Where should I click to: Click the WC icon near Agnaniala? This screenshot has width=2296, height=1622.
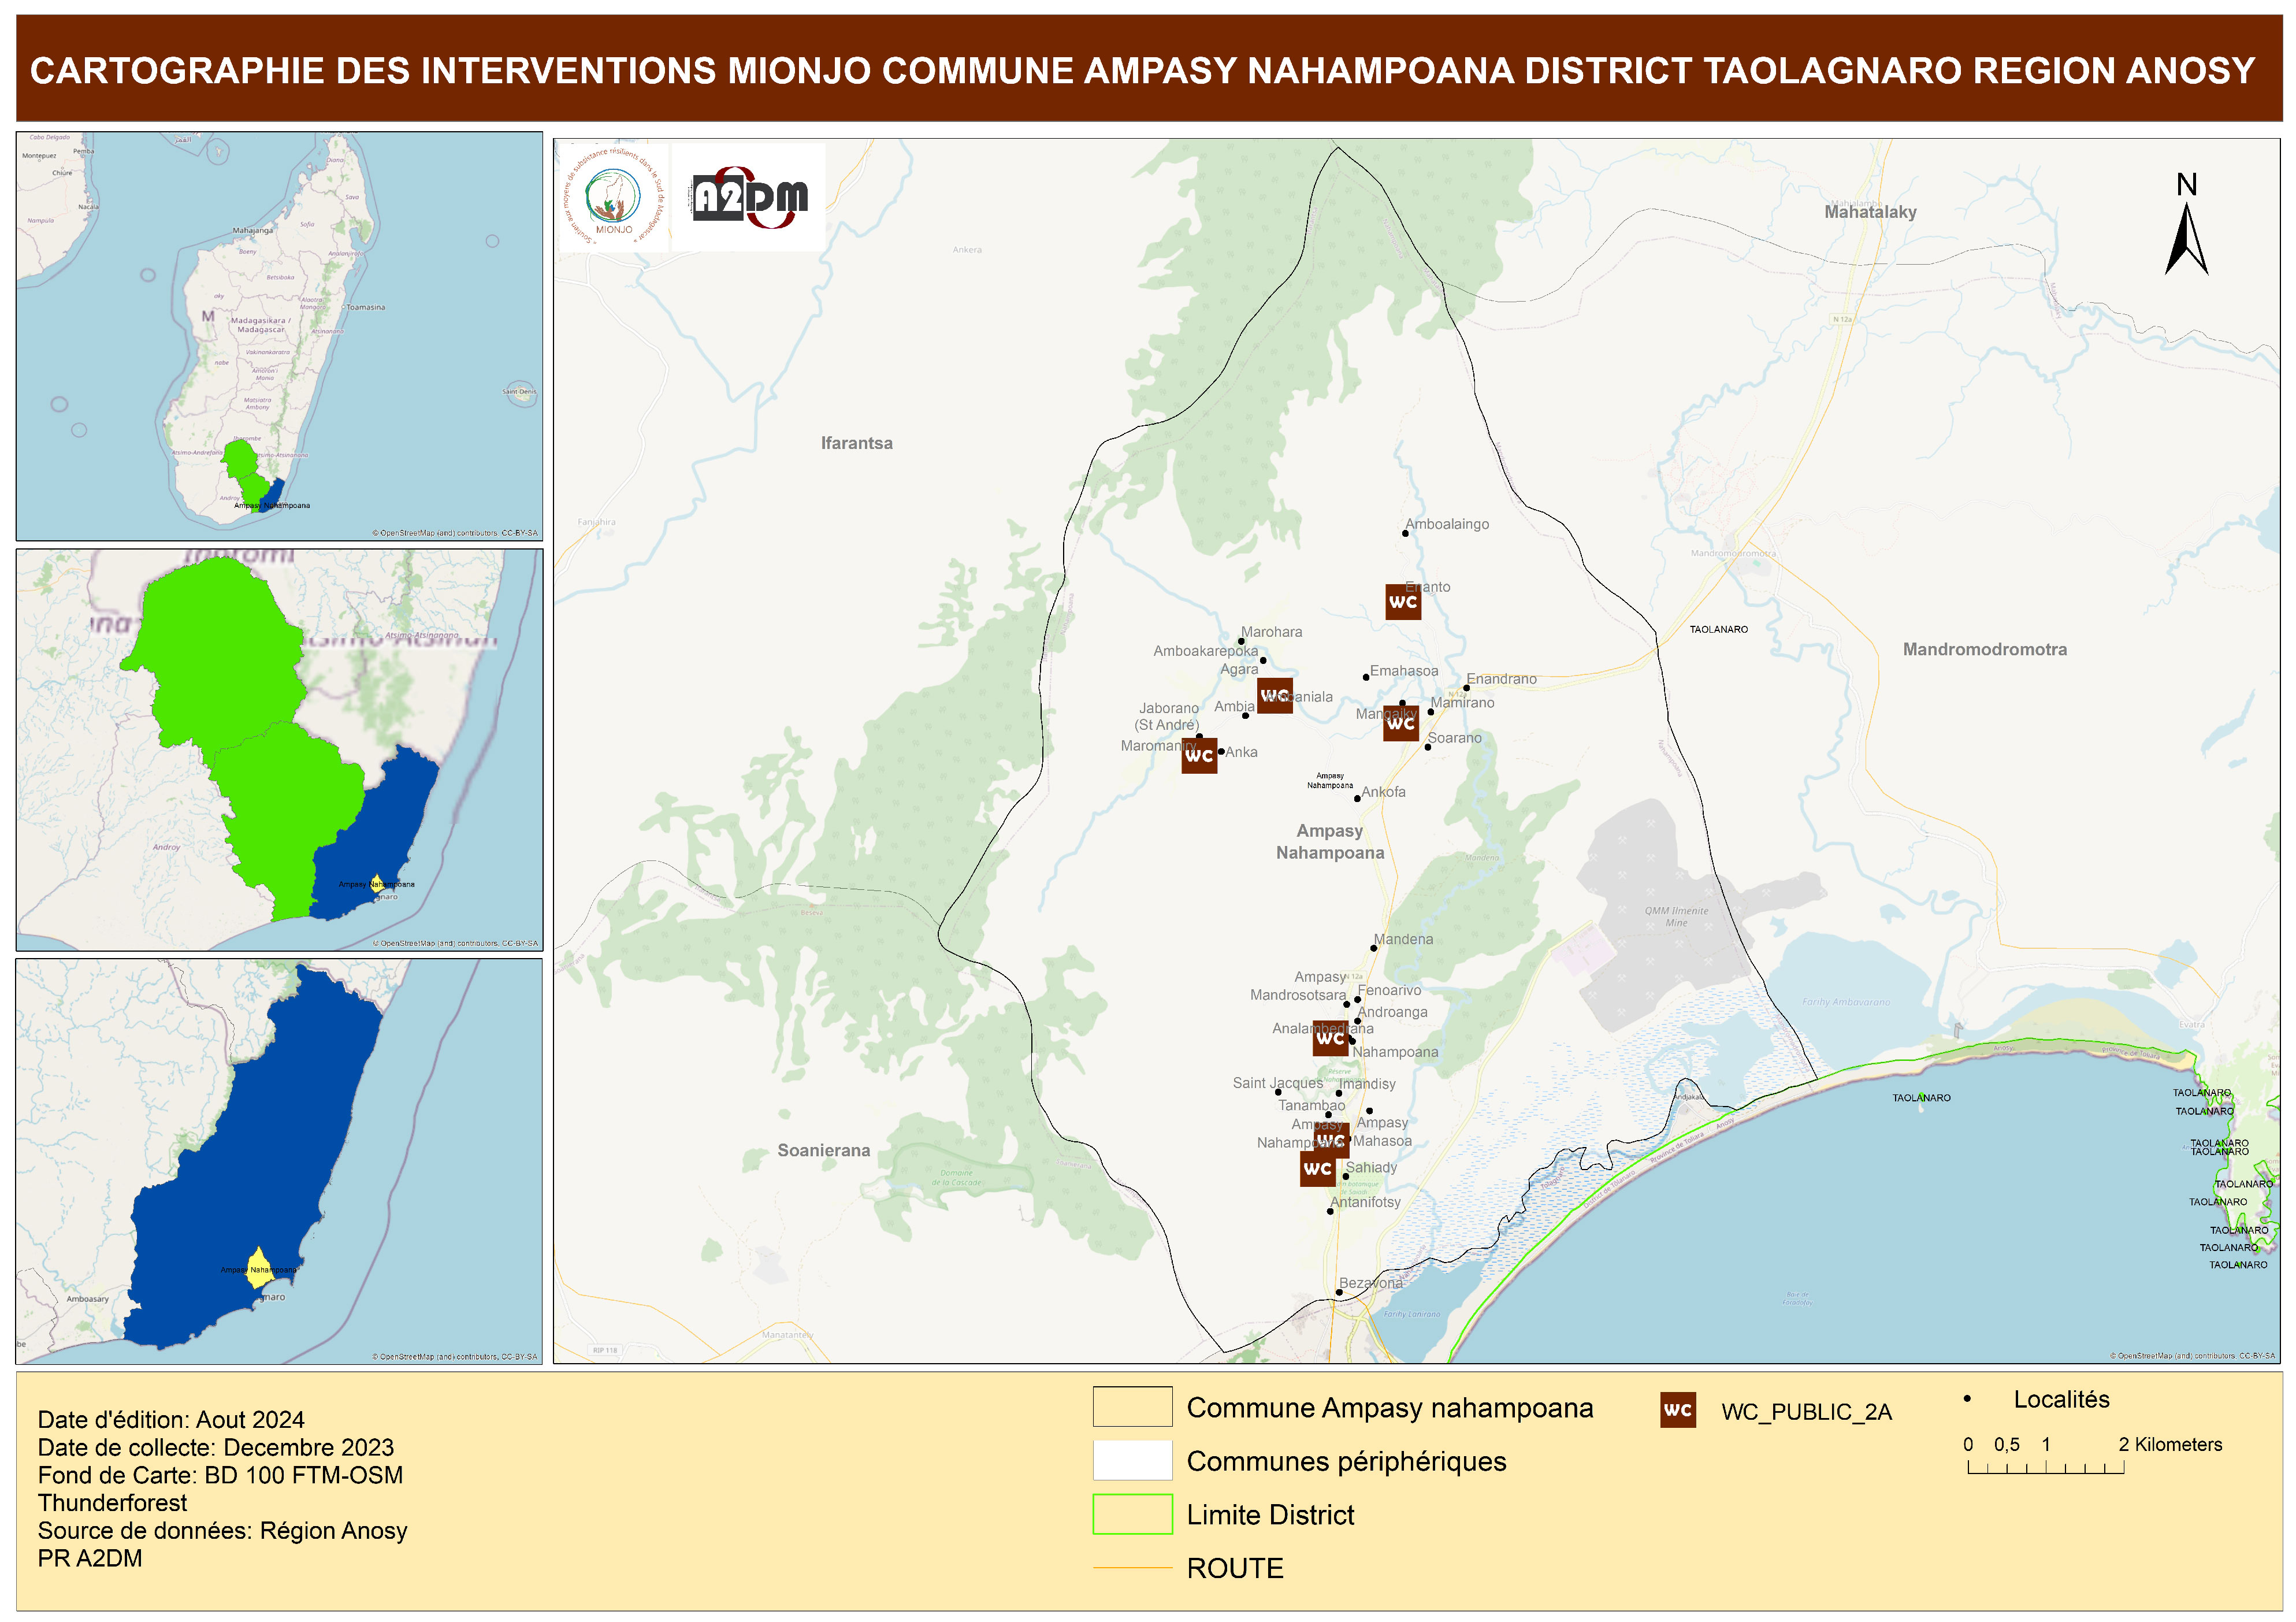click(x=1274, y=695)
